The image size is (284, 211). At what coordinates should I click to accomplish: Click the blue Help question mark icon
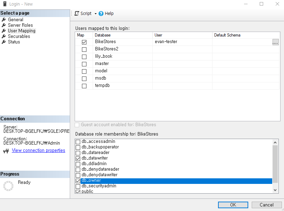[x=101, y=14]
